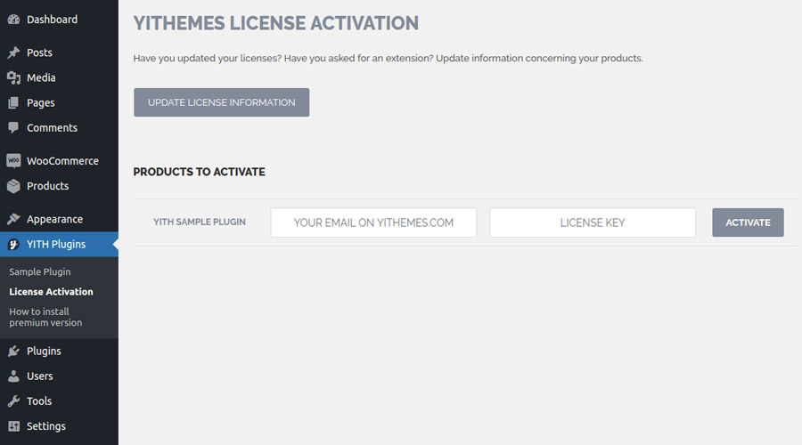Image resolution: width=802 pixels, height=445 pixels.
Task: Open the WooCommerce menu
Action: coord(62,161)
